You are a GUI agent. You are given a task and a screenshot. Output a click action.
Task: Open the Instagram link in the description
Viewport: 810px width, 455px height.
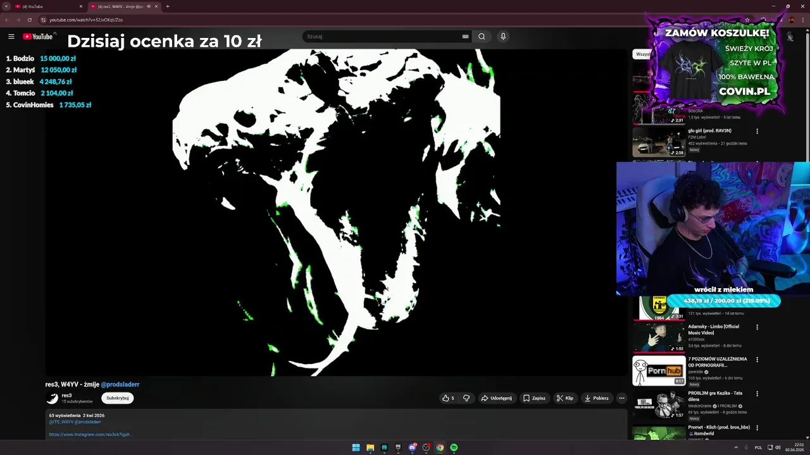90,435
